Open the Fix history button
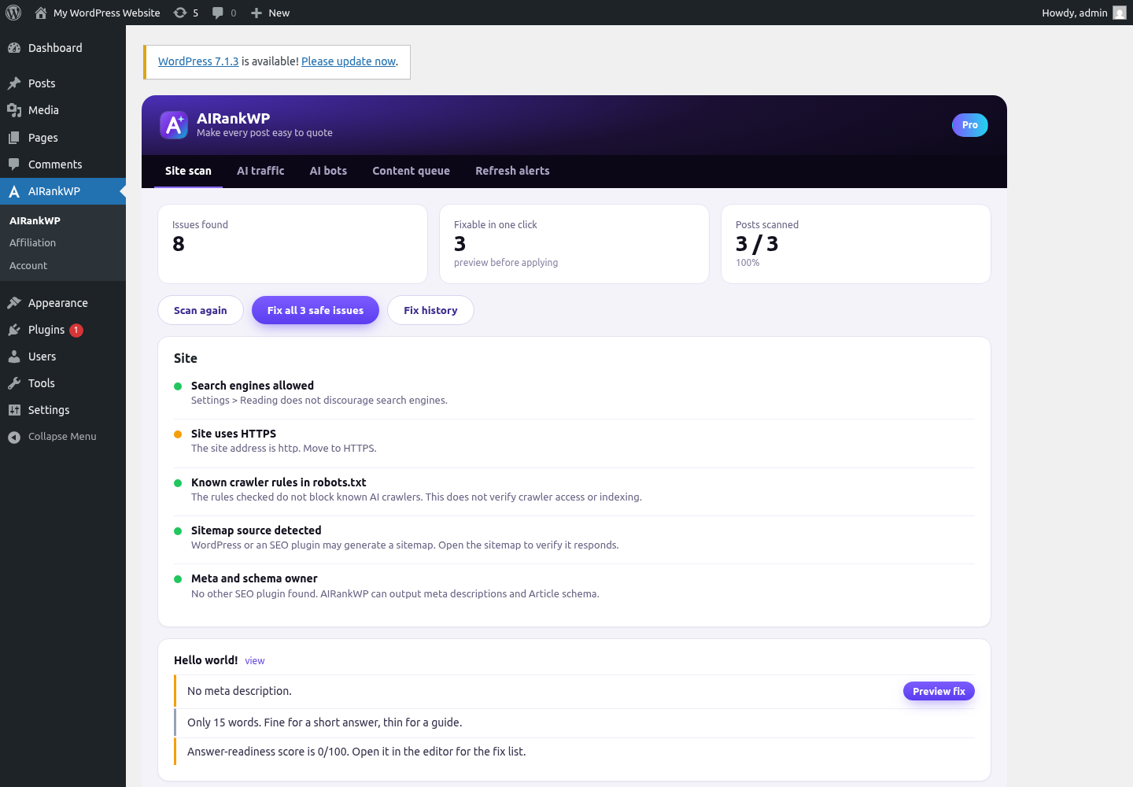 (430, 310)
